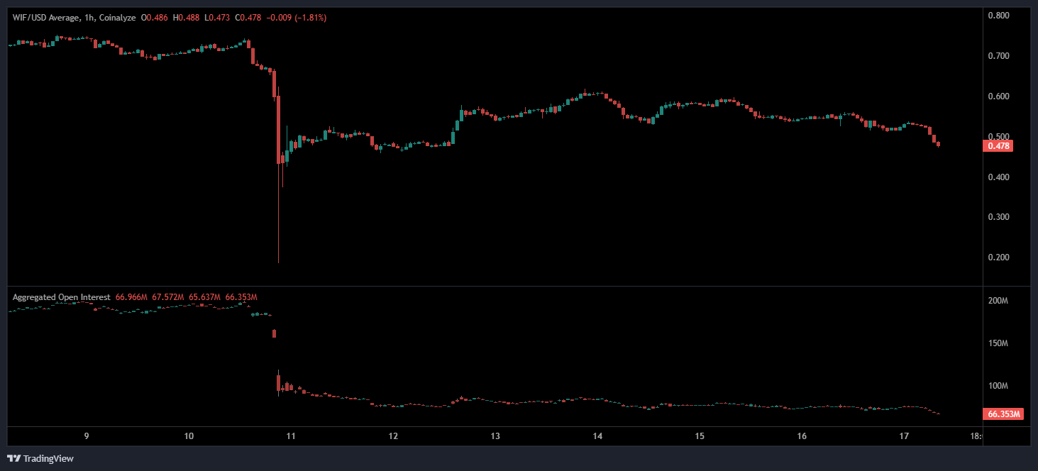Select date 14 on the time axis
1038x471 pixels.
coord(597,436)
